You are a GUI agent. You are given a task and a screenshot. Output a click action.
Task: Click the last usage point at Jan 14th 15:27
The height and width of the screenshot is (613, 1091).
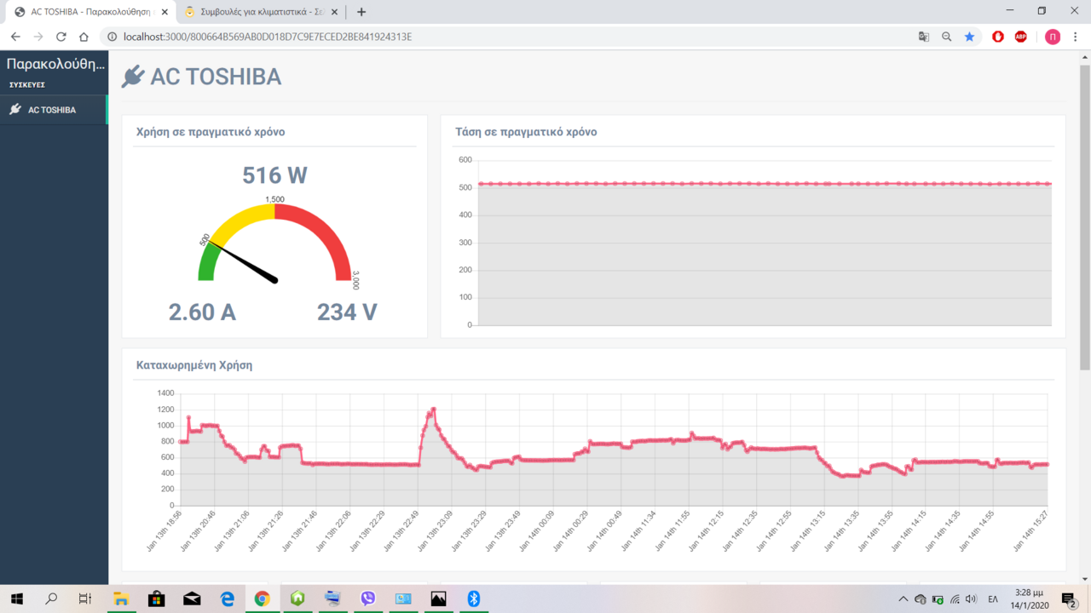(x=1047, y=464)
